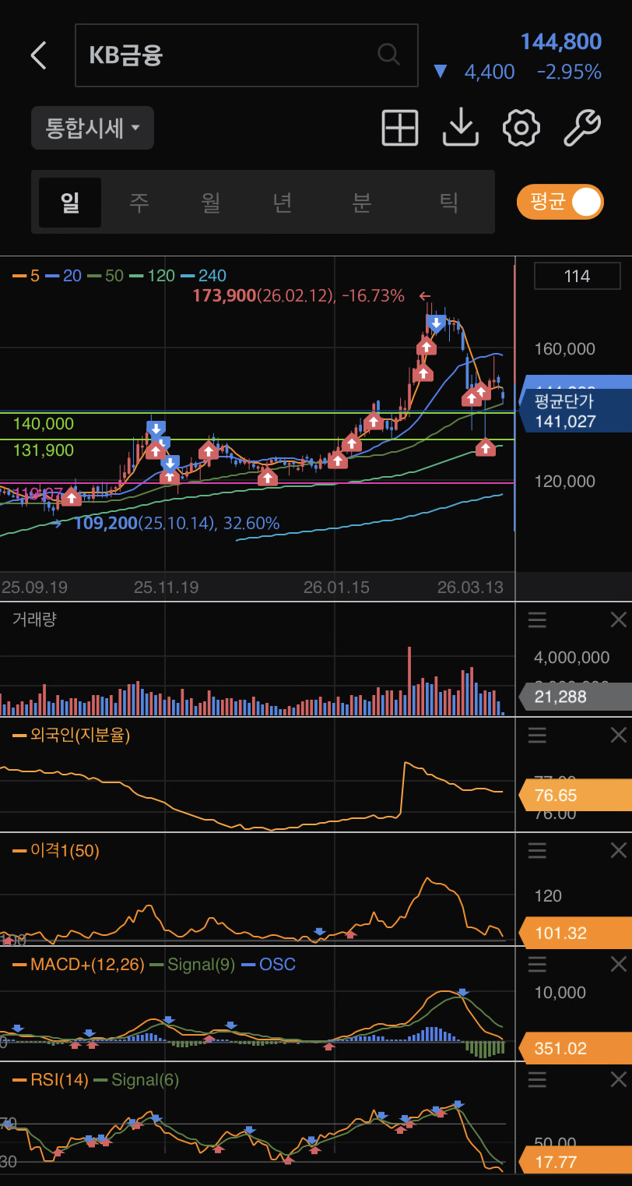Tap the 5-day moving average legend
The height and width of the screenshot is (1186, 632).
pos(26,275)
